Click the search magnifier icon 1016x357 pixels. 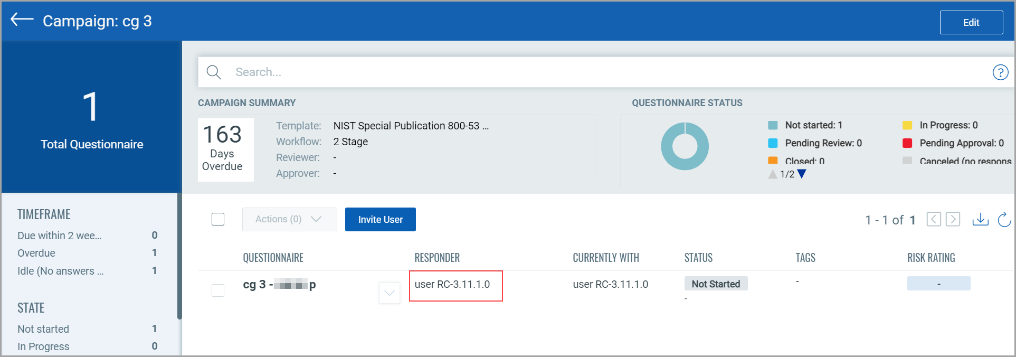click(x=214, y=72)
